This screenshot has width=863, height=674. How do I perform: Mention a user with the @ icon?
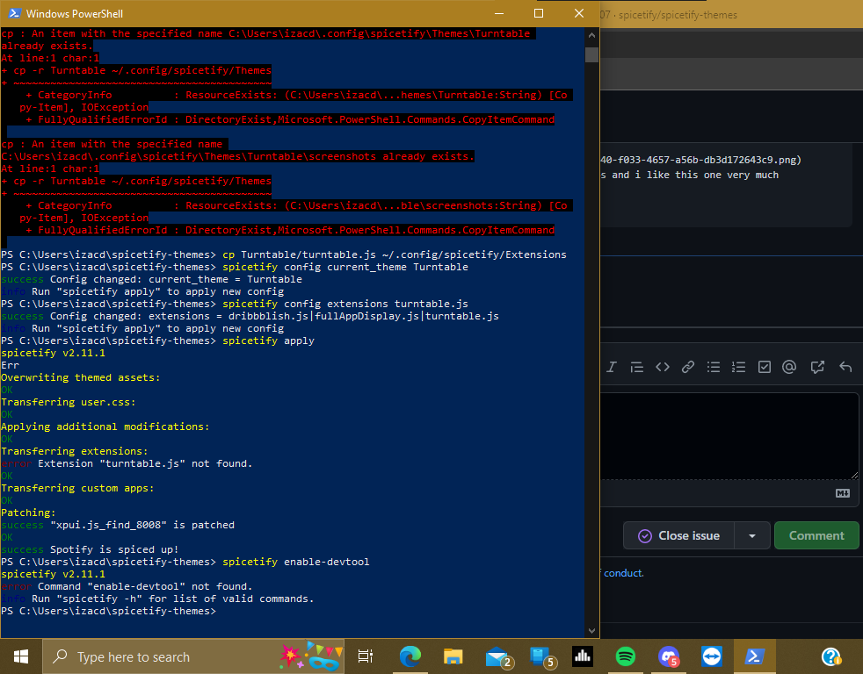789,367
